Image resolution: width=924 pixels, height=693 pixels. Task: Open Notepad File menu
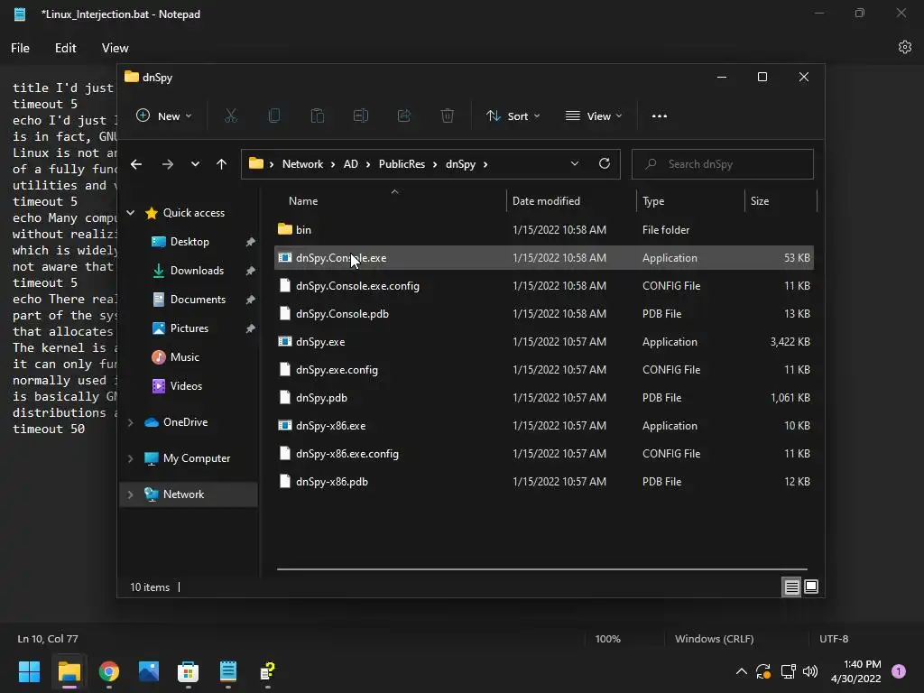tap(20, 48)
